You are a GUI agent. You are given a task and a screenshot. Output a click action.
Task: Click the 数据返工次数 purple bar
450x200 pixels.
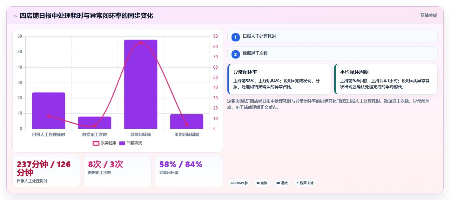pos(95,123)
